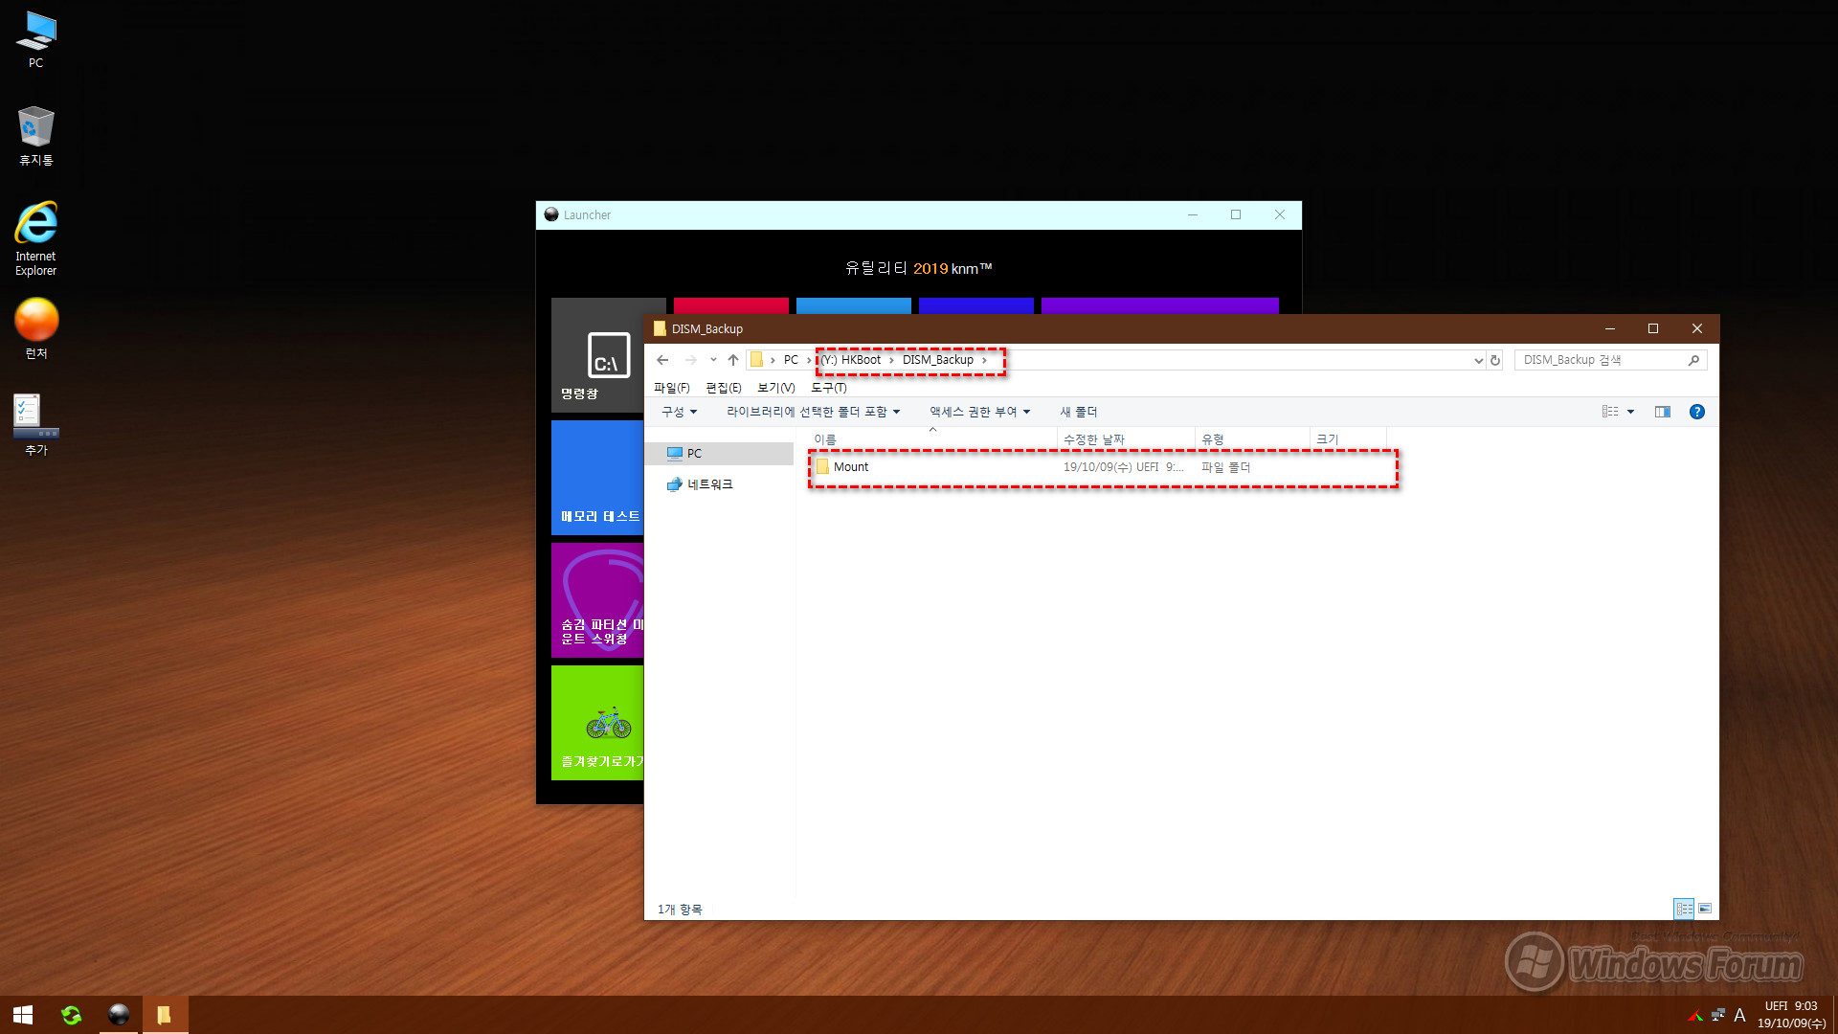Select PC in navigation pane
Screen dimensions: 1838x1034
(719, 453)
